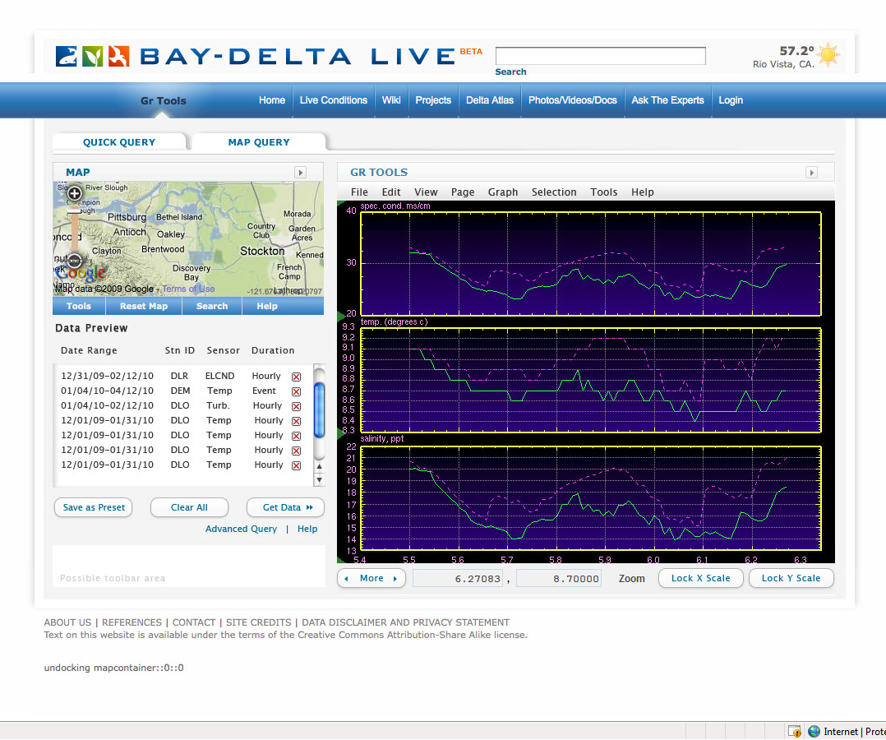
Task: Open the File menu in GR Tools
Action: [359, 192]
